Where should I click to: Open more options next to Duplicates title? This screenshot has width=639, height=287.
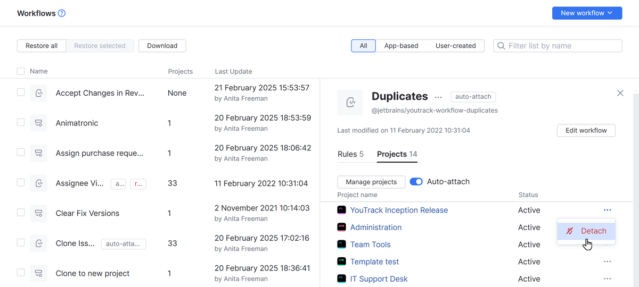click(438, 97)
